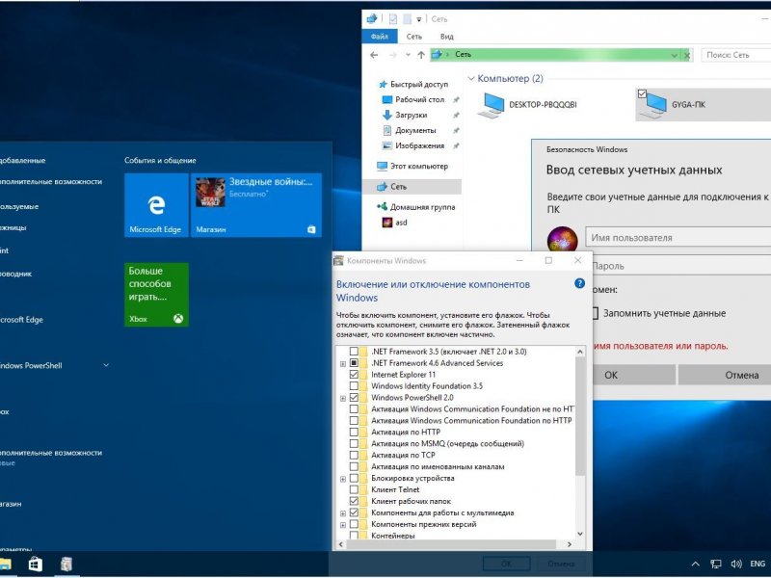Open Быстрый доступ in the navigation pane
This screenshot has height=578, width=771.
[418, 84]
